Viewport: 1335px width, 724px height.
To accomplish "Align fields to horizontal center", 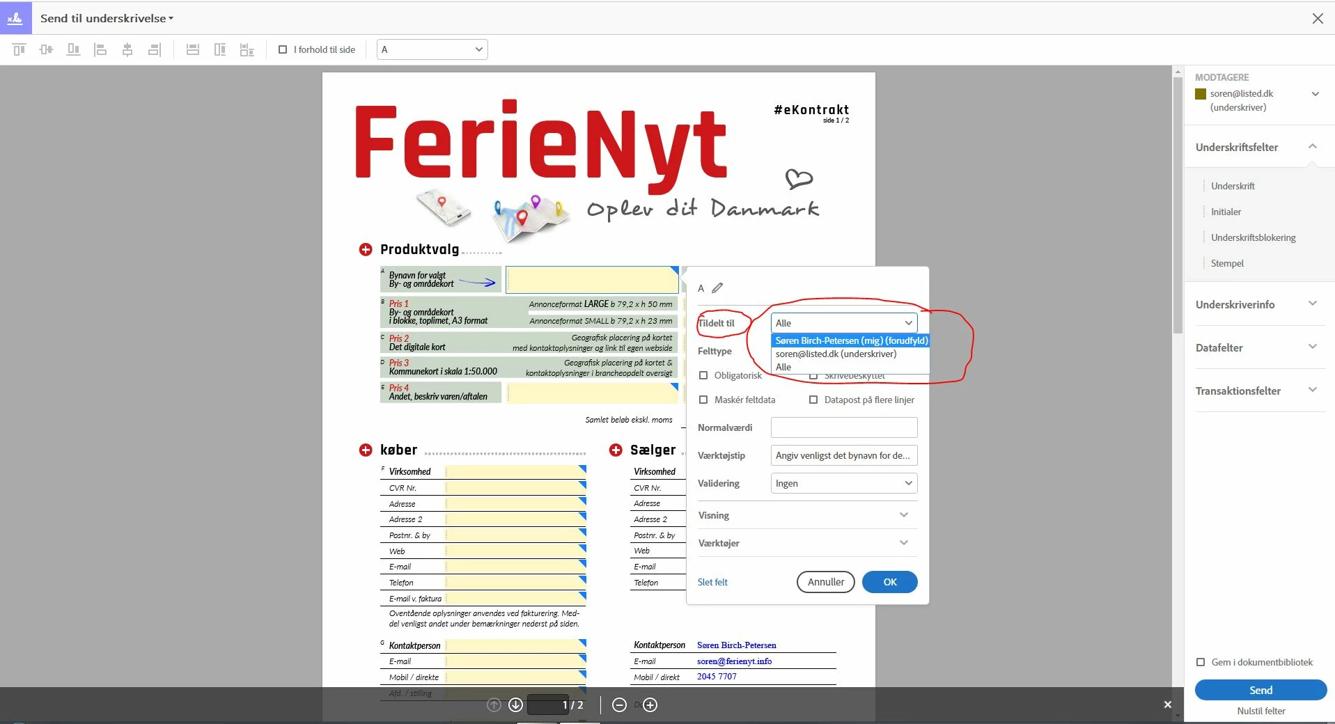I will [x=127, y=49].
